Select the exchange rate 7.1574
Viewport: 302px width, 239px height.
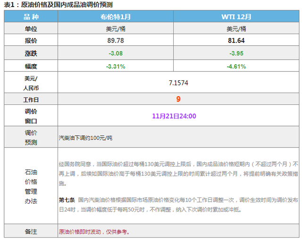tap(178, 83)
